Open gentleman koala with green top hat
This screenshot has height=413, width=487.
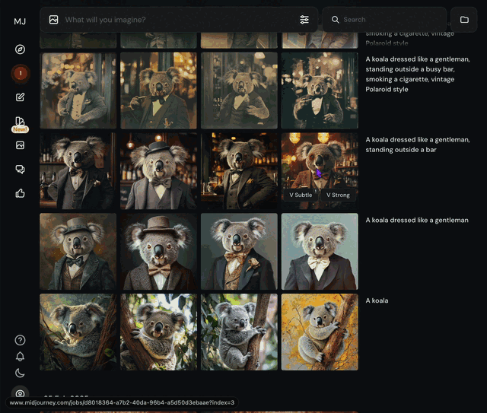pyautogui.click(x=78, y=252)
